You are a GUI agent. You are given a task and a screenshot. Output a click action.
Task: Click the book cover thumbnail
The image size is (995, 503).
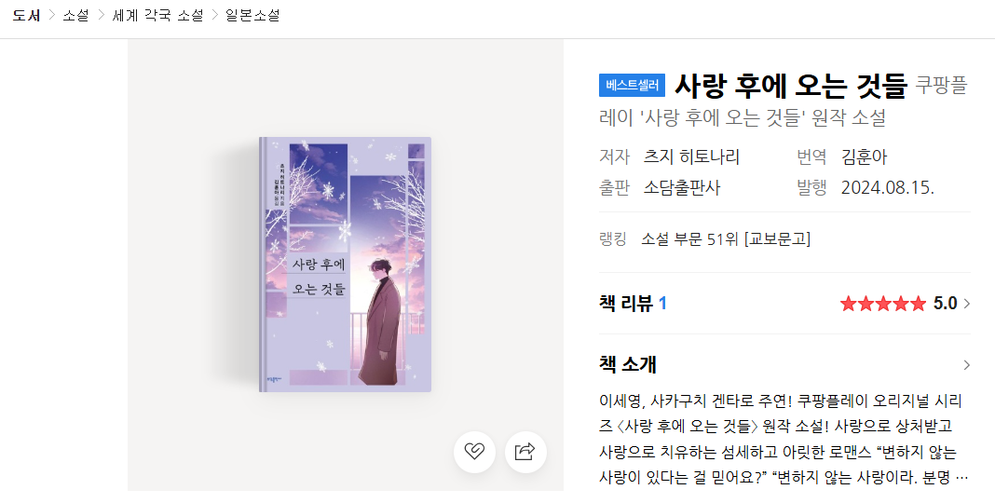pyautogui.click(x=346, y=265)
